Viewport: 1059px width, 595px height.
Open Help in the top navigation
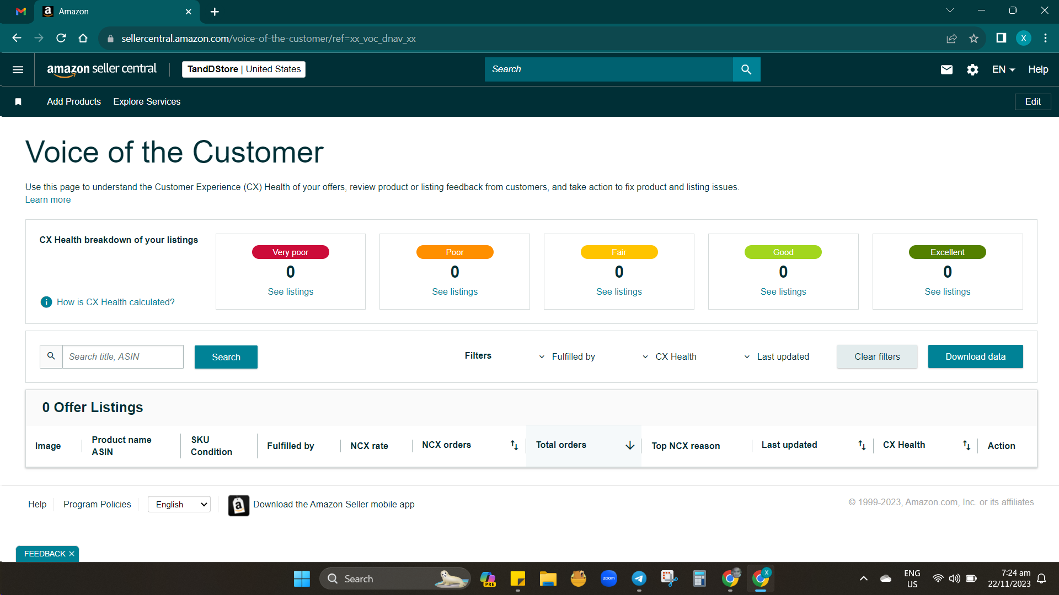click(x=1038, y=69)
